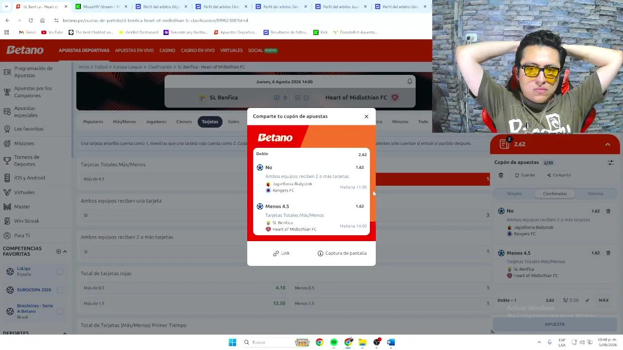
Task: Open Misiones in the sidebar
Action: tap(24, 143)
